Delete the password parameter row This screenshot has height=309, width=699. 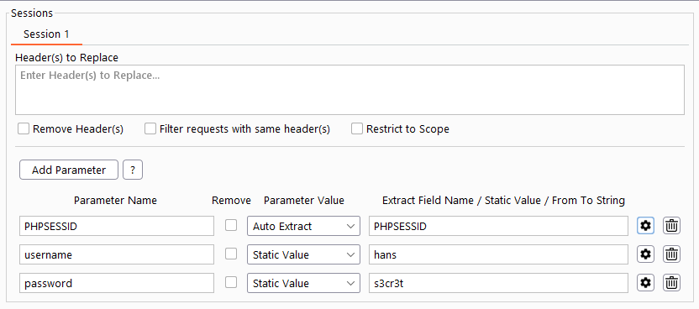[672, 283]
